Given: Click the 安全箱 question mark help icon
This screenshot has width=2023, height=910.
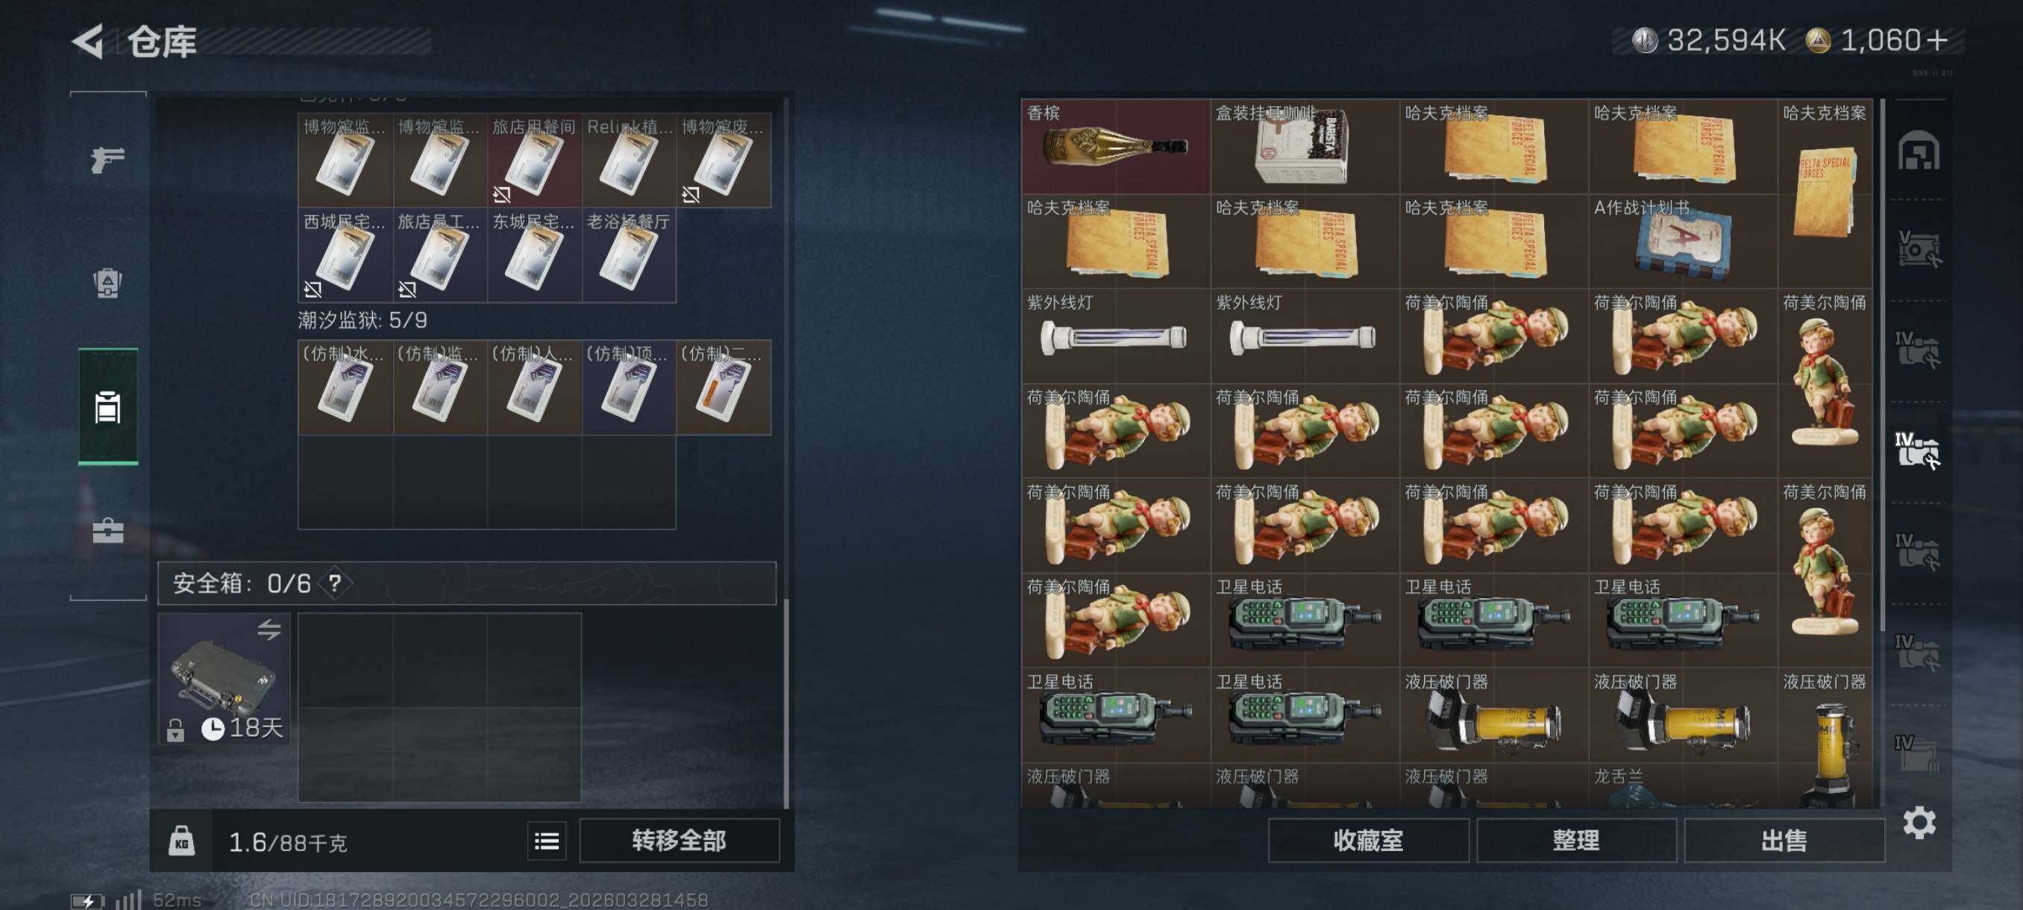Looking at the screenshot, I should pos(336,583).
